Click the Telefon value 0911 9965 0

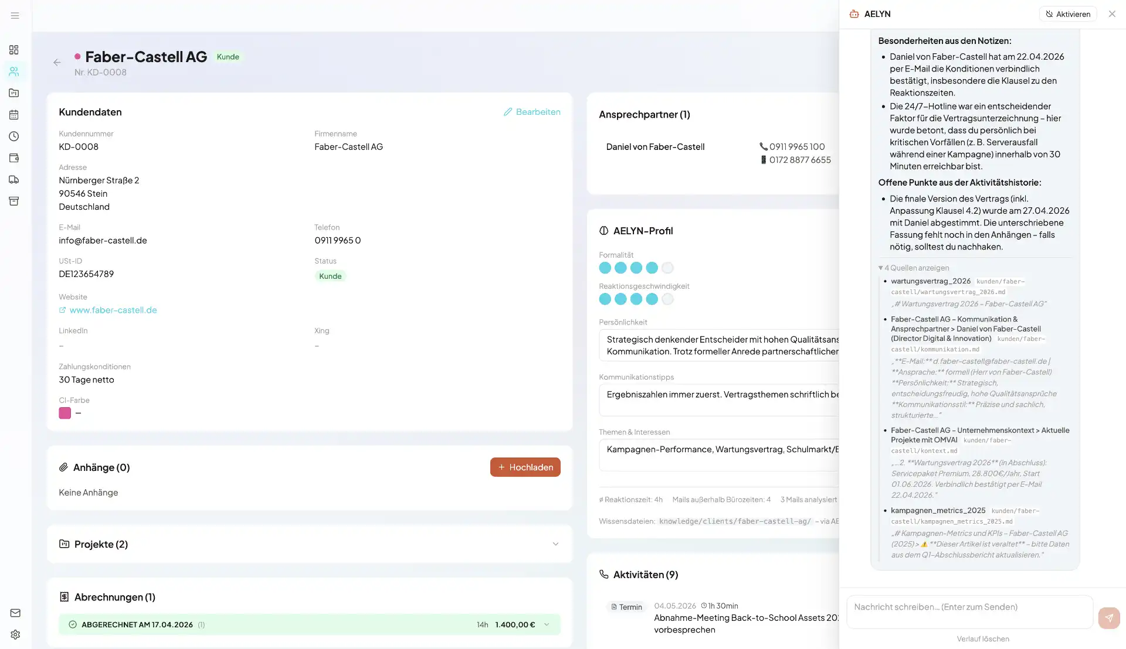(337, 241)
